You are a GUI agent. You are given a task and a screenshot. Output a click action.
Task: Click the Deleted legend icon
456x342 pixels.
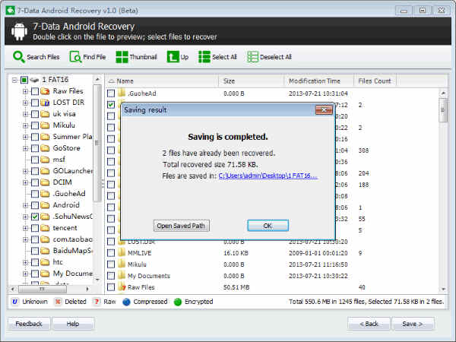[x=58, y=302]
